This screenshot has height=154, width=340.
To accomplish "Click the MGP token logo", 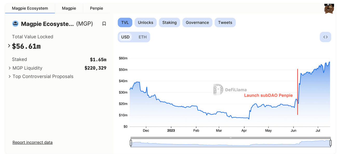I will (15, 23).
